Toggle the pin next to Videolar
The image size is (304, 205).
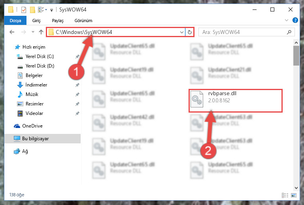pyautogui.click(x=77, y=113)
